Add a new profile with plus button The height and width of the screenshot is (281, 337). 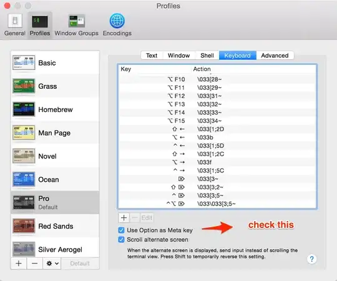pyautogui.click(x=19, y=264)
